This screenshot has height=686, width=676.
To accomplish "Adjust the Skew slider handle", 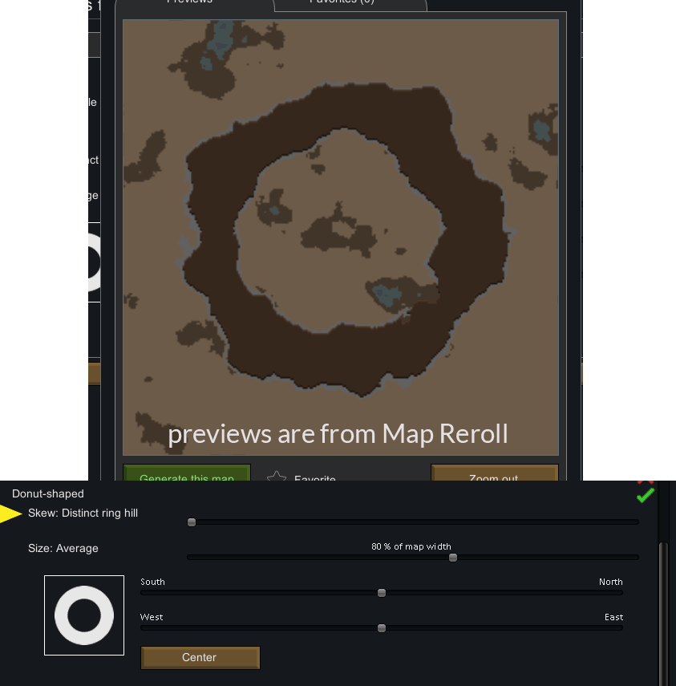I will point(192,522).
